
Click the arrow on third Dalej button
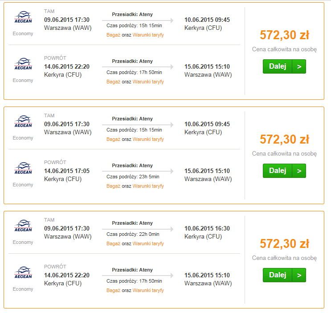[299, 275]
